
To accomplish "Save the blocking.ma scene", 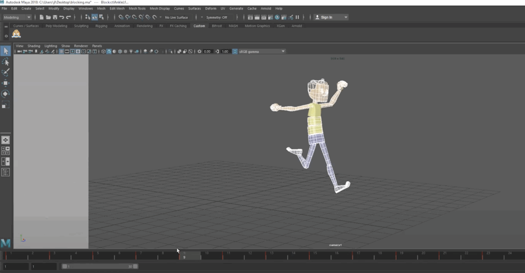I will click(x=55, y=17).
